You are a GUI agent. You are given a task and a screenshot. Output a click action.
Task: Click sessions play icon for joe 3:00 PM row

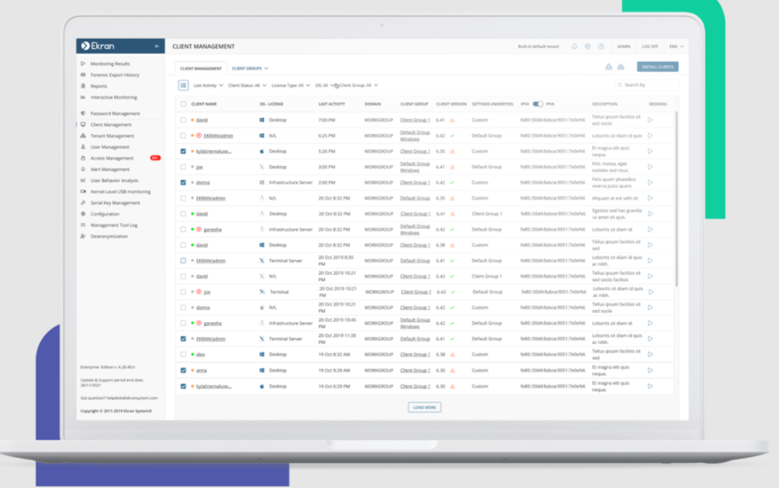[x=651, y=167]
